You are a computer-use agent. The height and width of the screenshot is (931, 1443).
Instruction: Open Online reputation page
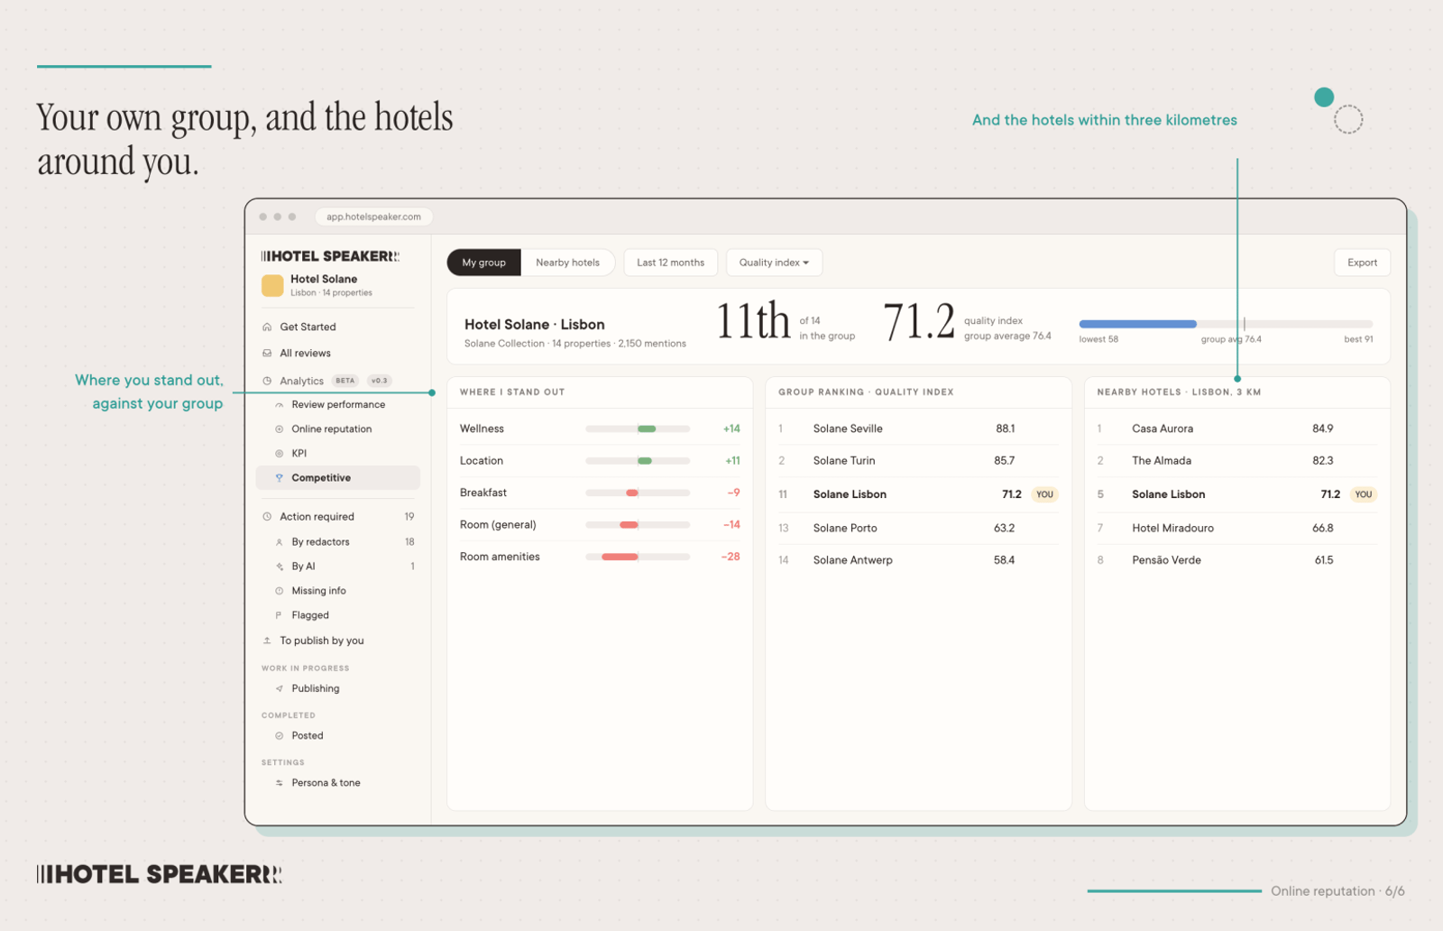(338, 429)
